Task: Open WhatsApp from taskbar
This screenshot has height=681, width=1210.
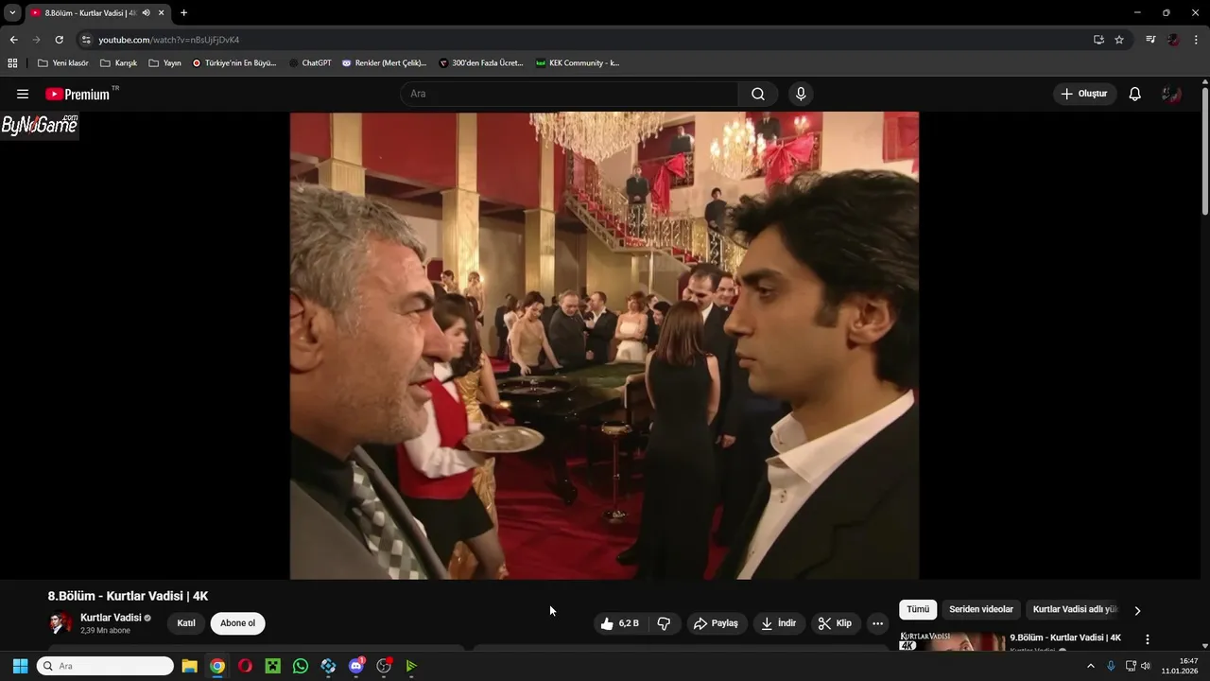Action: tap(301, 666)
